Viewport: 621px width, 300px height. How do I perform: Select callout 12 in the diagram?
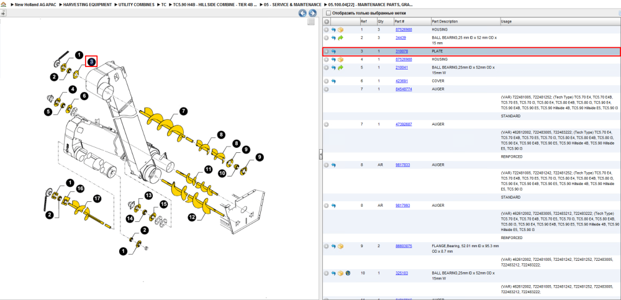pos(193,217)
